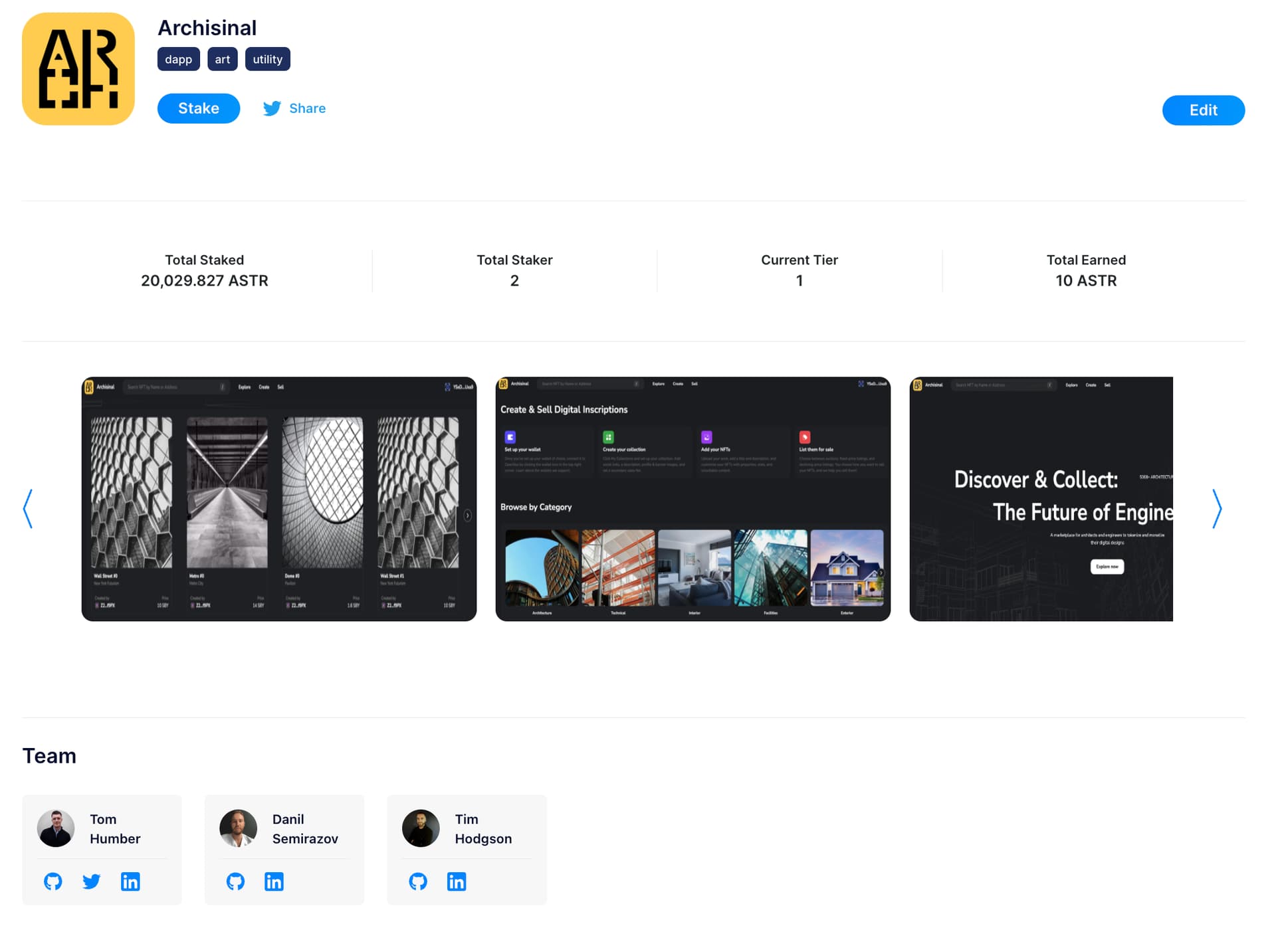Select the utility tag
The width and height of the screenshot is (1276, 928).
[267, 59]
